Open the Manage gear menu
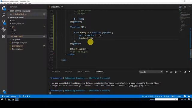The width and height of the screenshot is (192, 108). (x=4, y=91)
